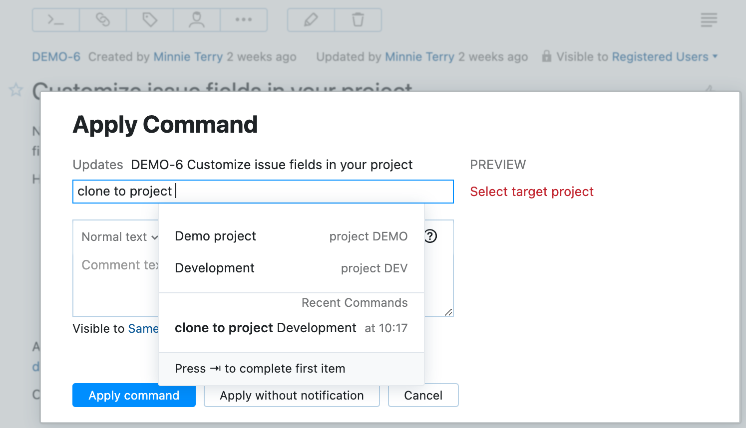The width and height of the screenshot is (746, 428).
Task: Open the ellipsis more-actions icon
Action: pos(243,19)
